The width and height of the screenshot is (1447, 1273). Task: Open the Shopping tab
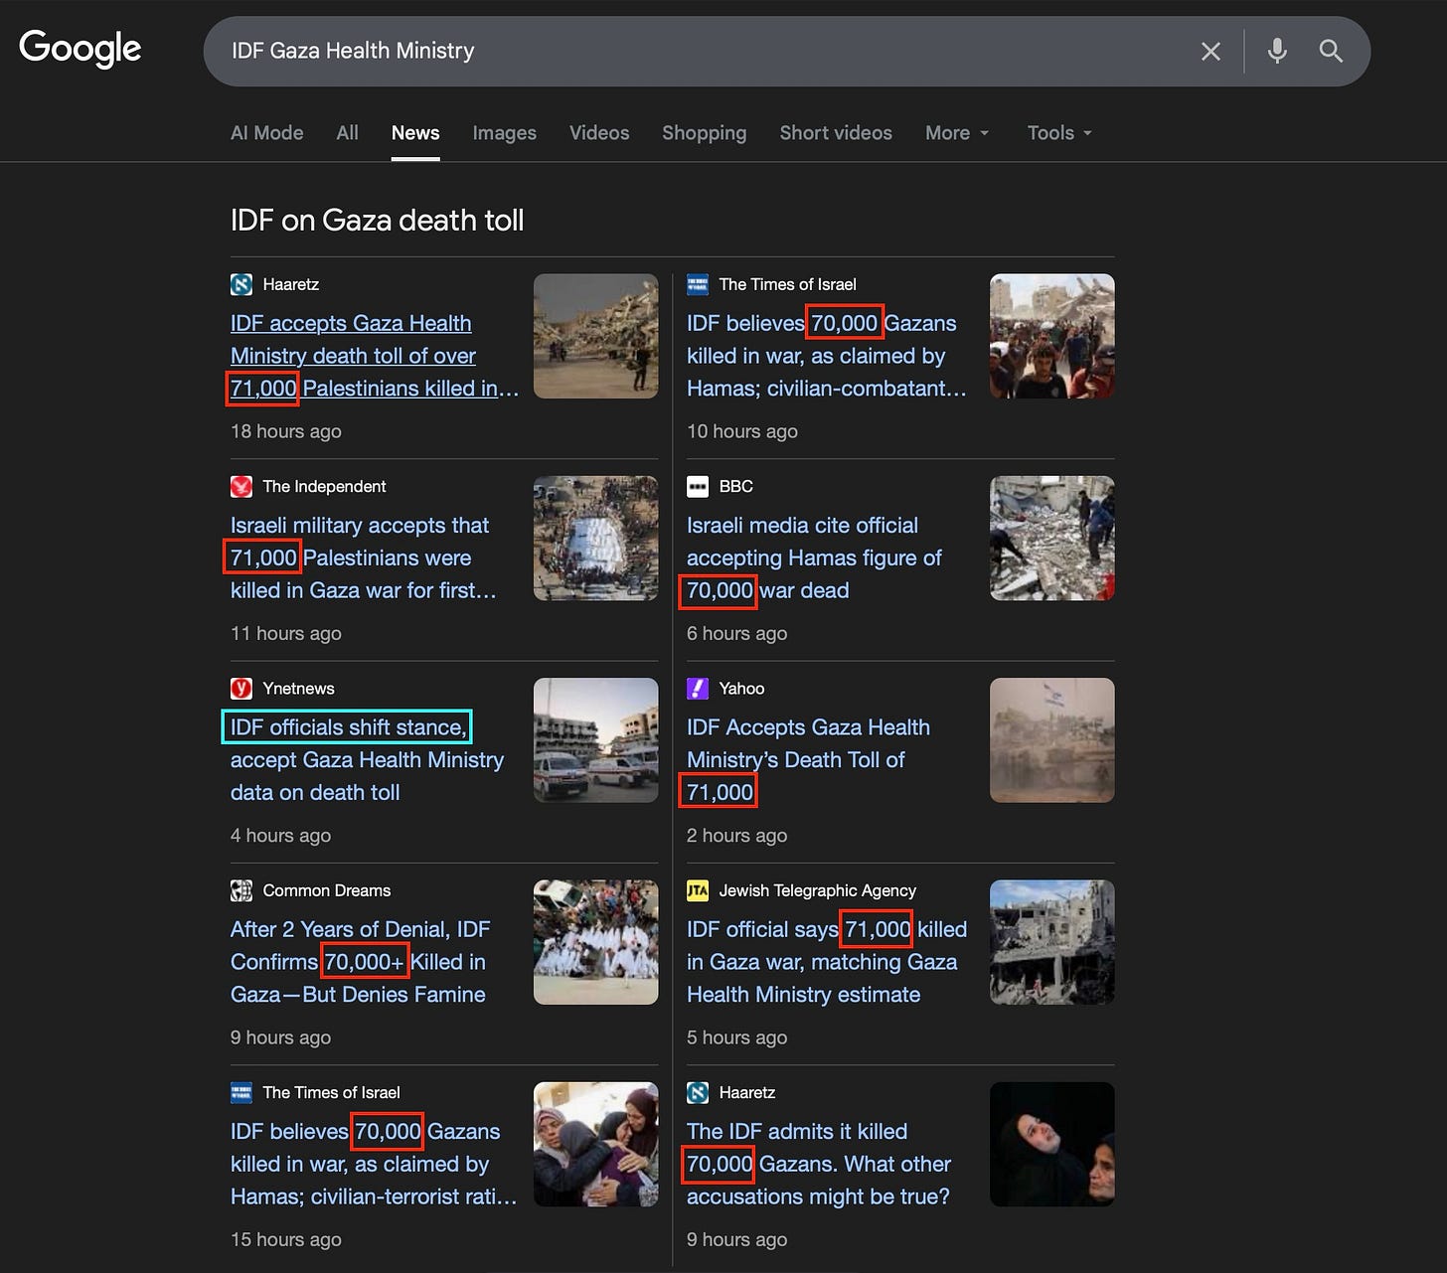point(705,133)
